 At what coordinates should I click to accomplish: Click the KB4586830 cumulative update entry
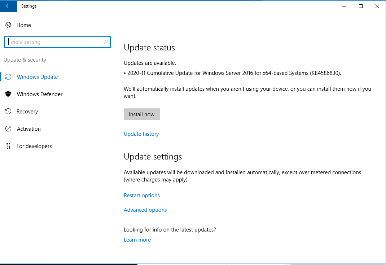(x=232, y=73)
